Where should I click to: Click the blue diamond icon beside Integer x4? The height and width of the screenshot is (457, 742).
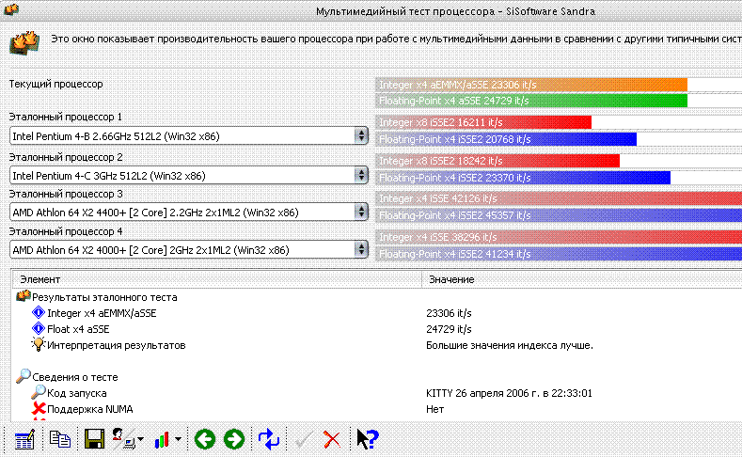(x=39, y=312)
